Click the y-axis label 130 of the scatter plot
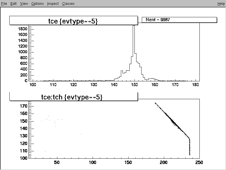Image resolution: width=226 pixels, height=170 pixels. pyautogui.click(x=23, y=136)
